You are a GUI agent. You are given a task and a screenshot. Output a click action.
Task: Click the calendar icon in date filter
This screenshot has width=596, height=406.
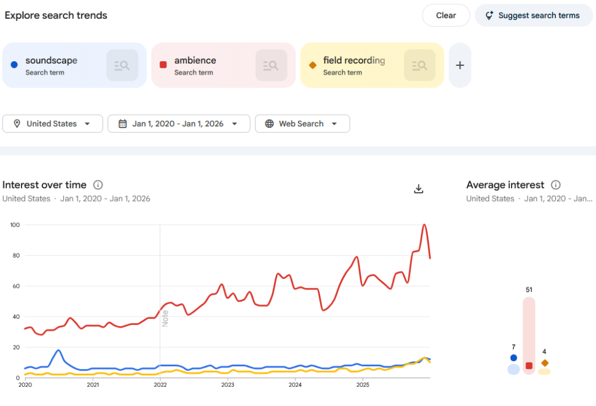123,123
